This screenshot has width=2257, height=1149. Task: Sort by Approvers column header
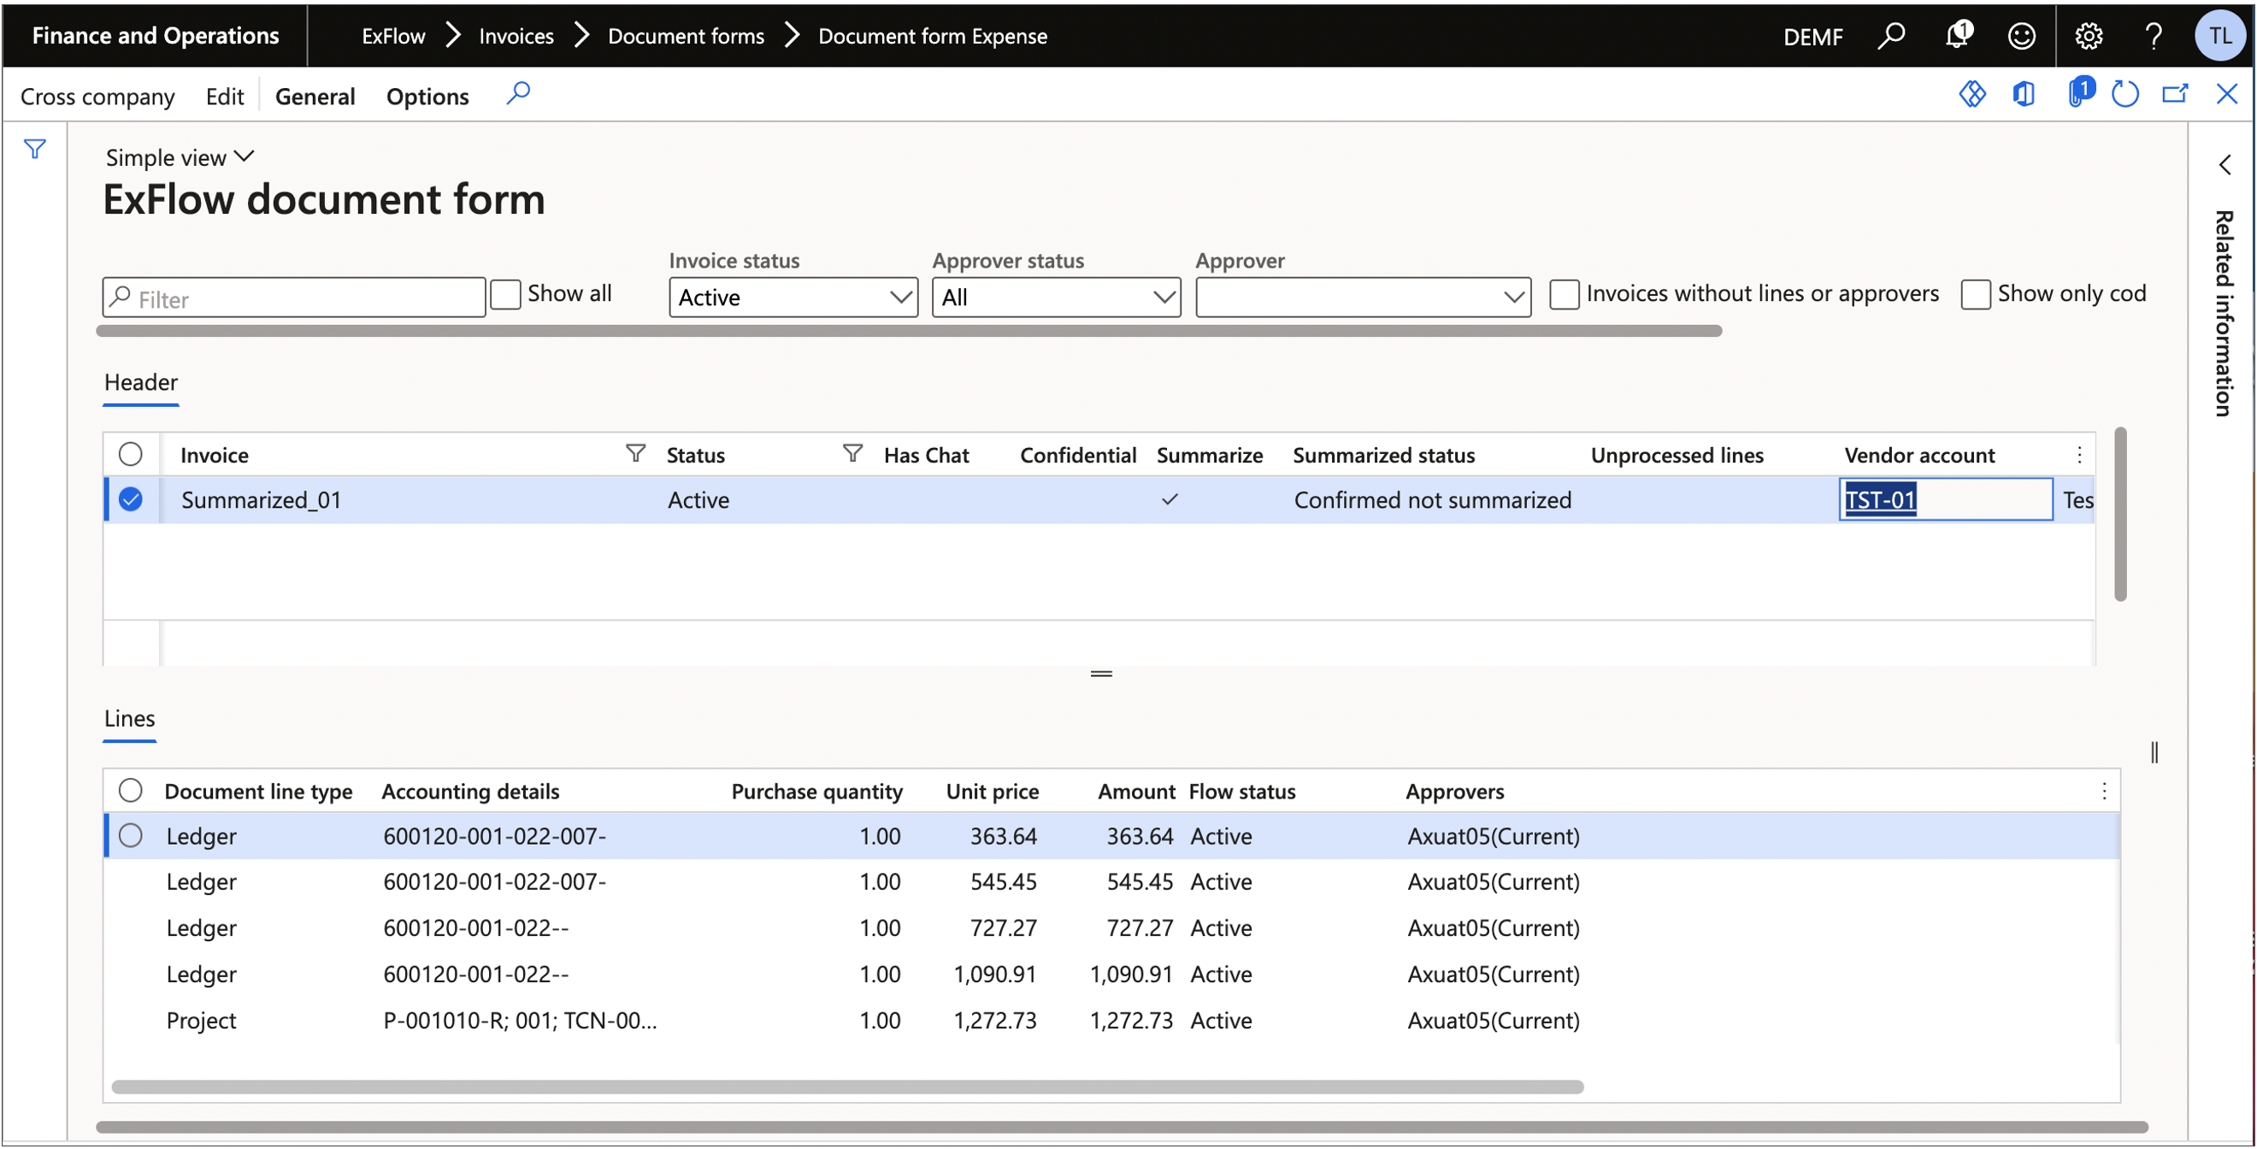(1455, 793)
